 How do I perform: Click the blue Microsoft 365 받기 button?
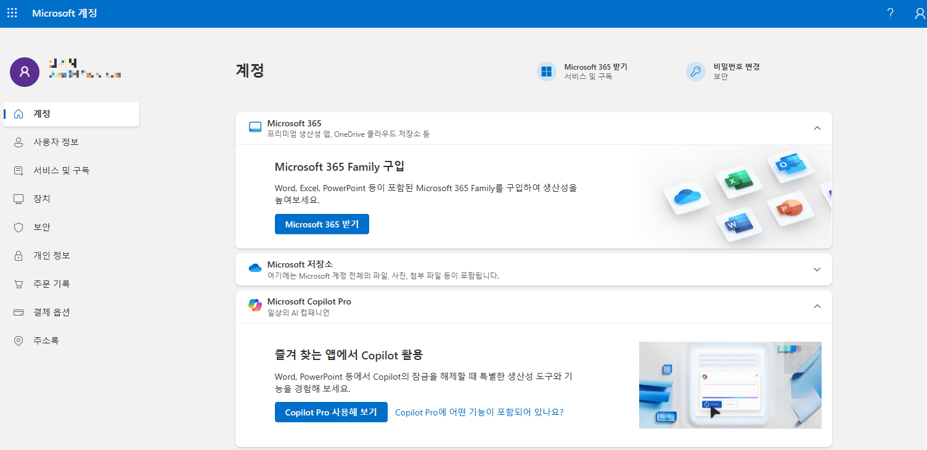pos(322,224)
